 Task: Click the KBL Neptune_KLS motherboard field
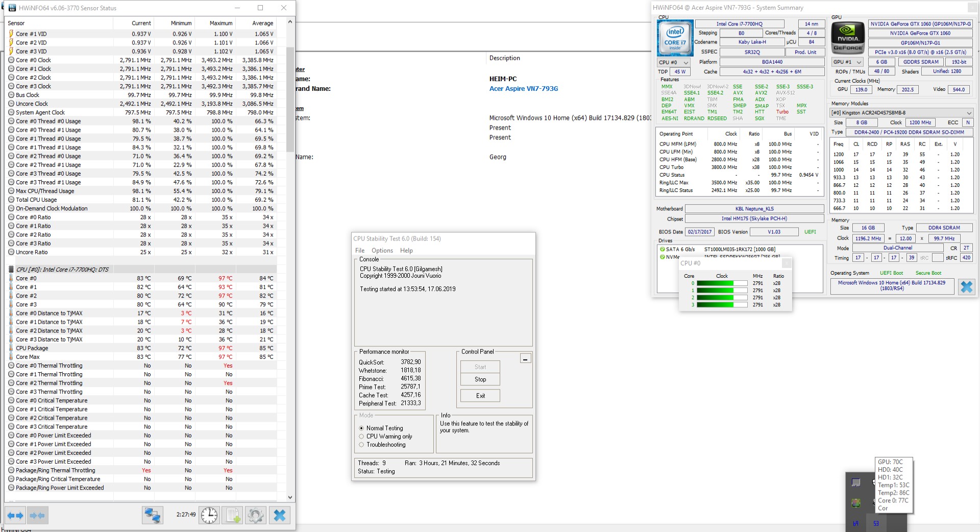coord(754,209)
